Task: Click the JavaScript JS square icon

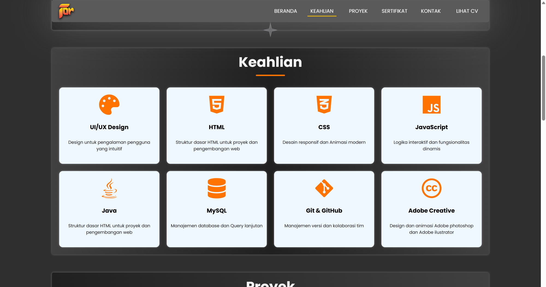Action: click(x=431, y=105)
